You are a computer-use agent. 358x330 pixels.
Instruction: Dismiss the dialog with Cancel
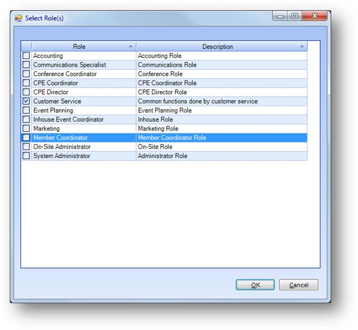[298, 285]
